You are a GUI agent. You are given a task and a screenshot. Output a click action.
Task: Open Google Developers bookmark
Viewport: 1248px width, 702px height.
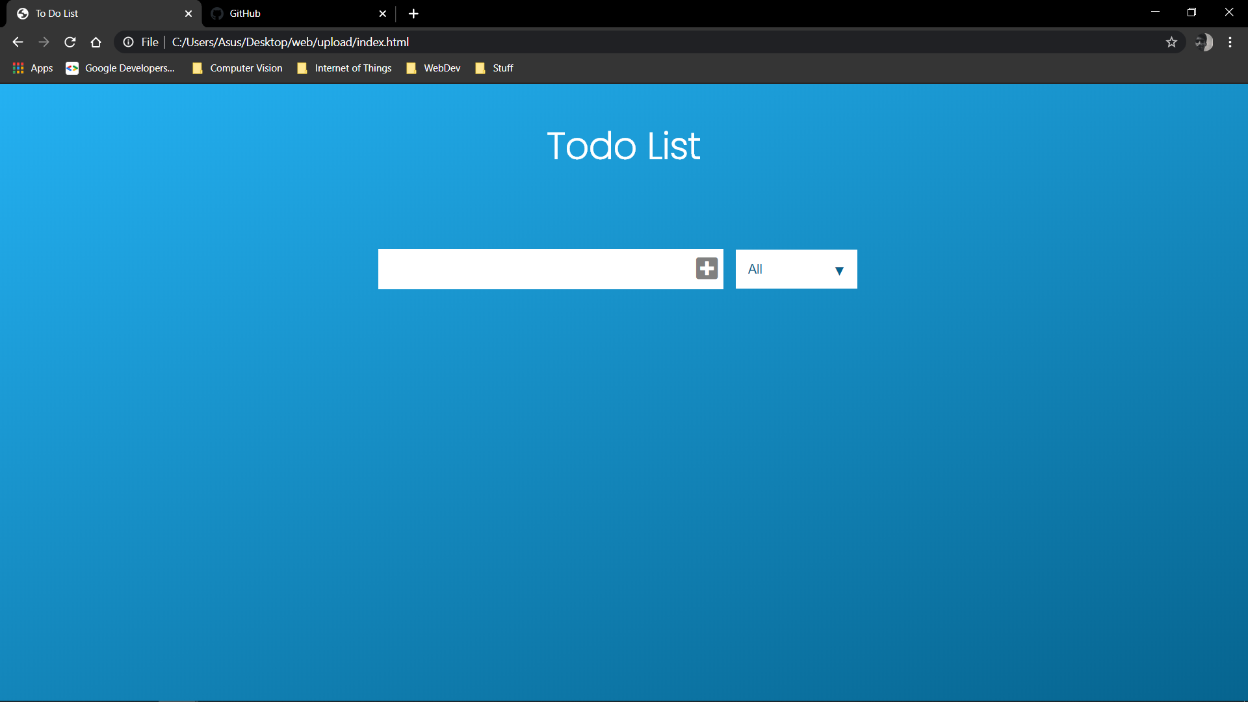click(121, 68)
